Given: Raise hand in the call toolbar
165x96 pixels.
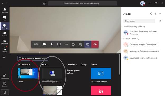Looking at the screenshot, I should coord(73,44).
